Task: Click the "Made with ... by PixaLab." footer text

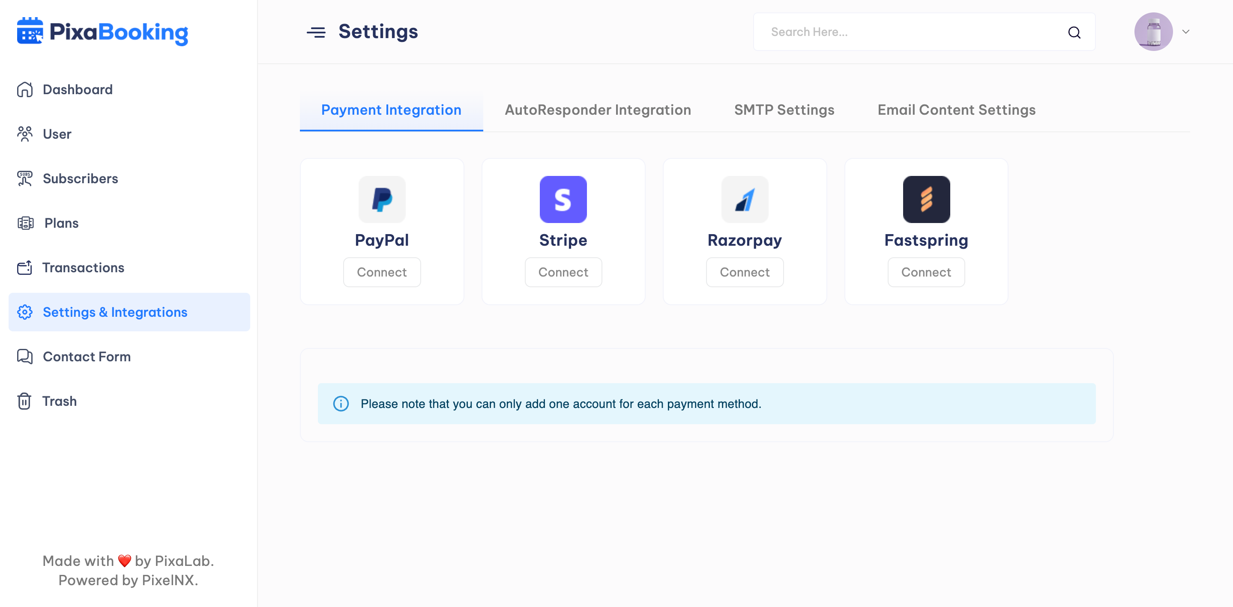Action: pos(128,561)
